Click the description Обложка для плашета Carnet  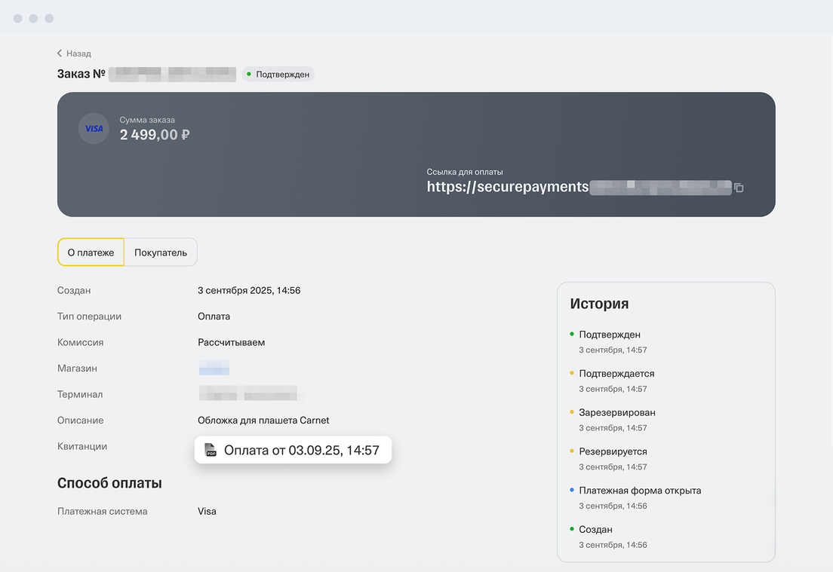point(263,421)
